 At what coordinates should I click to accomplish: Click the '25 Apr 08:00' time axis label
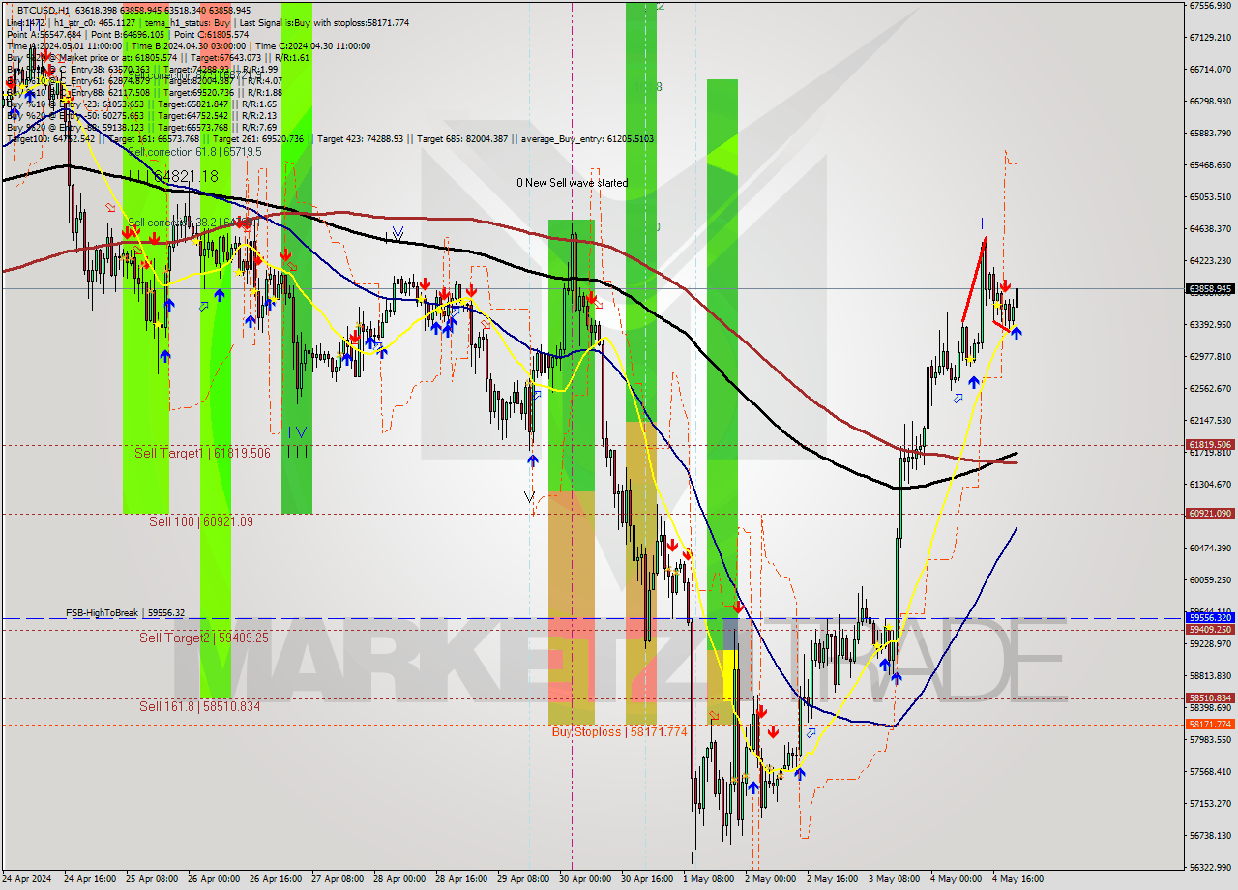pyautogui.click(x=154, y=879)
